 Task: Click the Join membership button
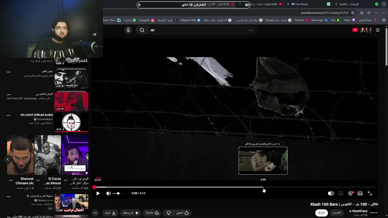(337, 213)
